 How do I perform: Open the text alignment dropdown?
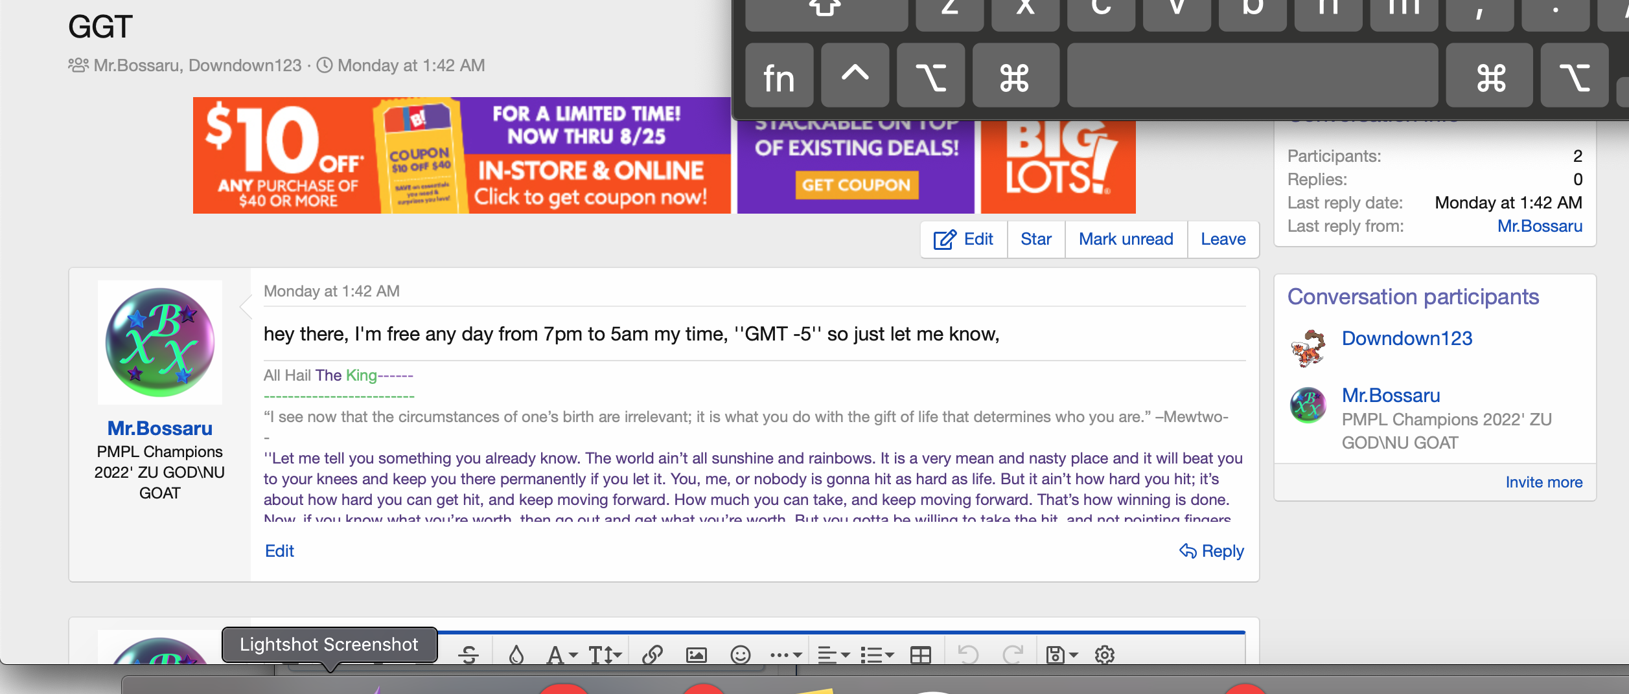[x=833, y=655]
